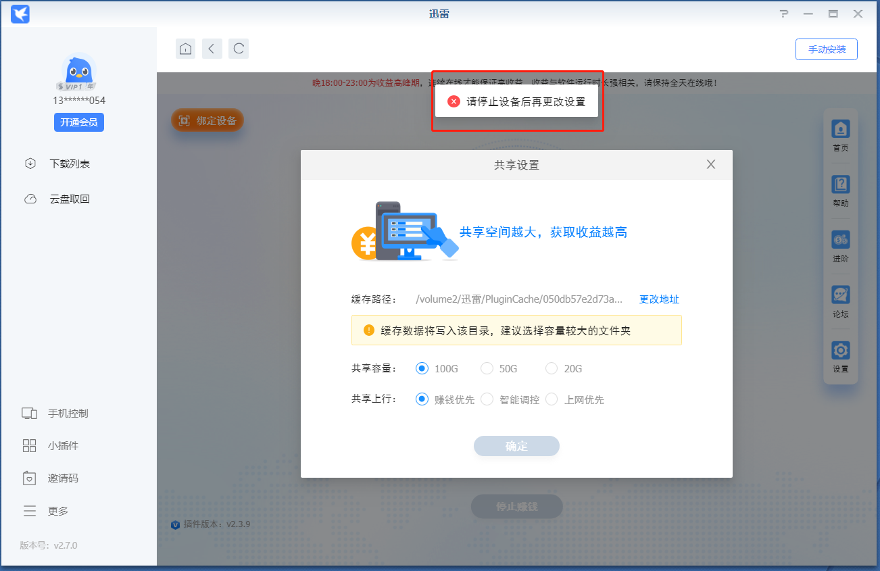This screenshot has height=571, width=880.
Task: Click 停止赚钱 button
Action: [x=517, y=506]
